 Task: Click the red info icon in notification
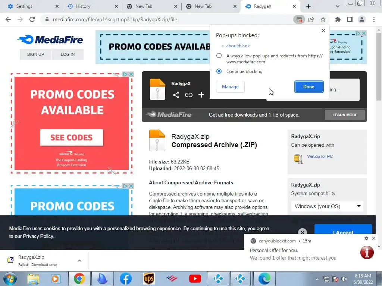(x=367, y=252)
